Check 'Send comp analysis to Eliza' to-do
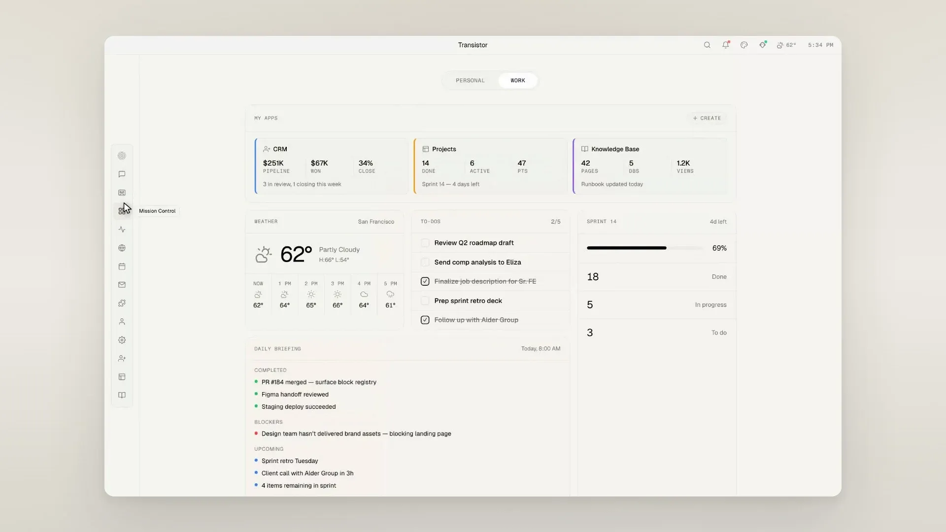The height and width of the screenshot is (532, 946). [425, 262]
